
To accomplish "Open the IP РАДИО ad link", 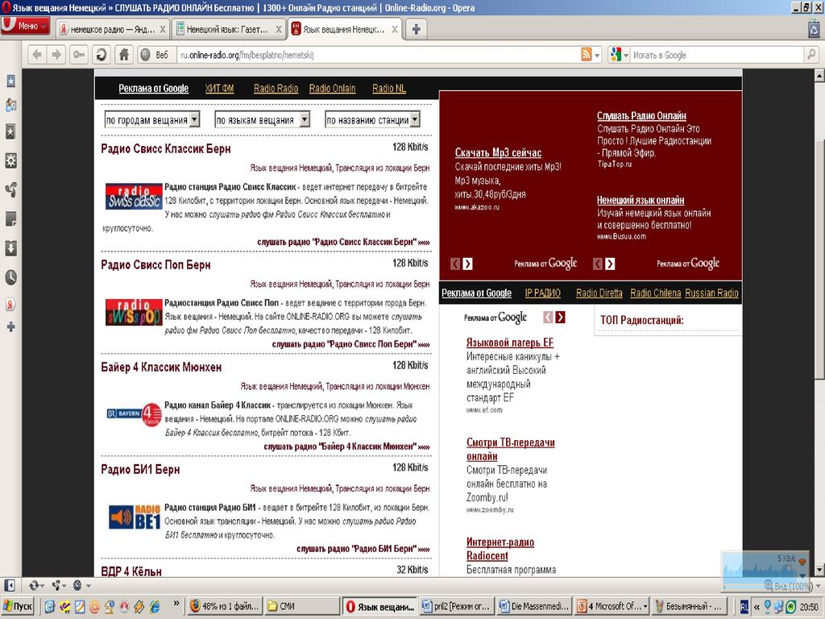I will coord(542,293).
